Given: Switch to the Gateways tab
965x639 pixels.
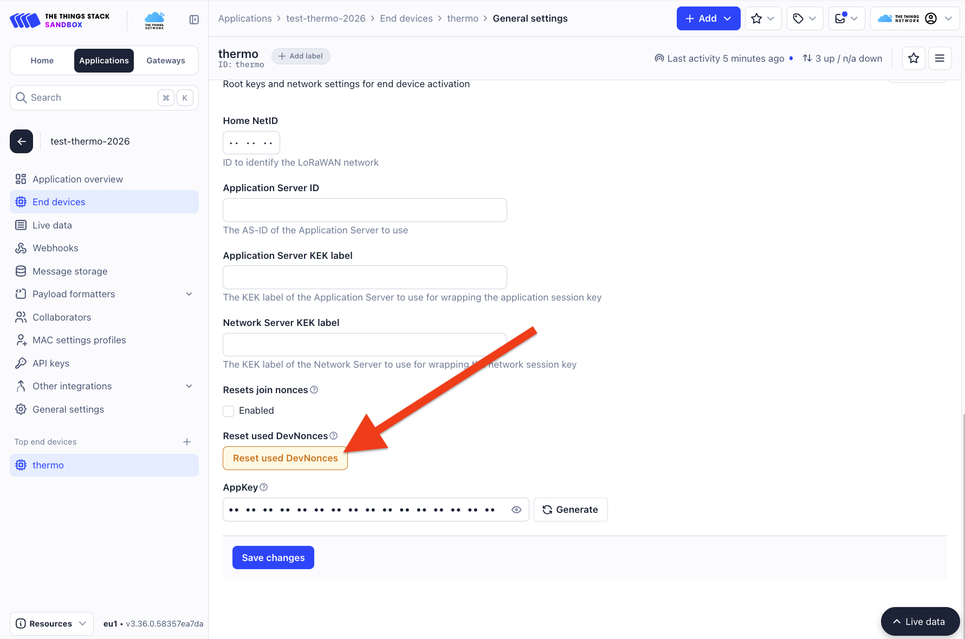Looking at the screenshot, I should tap(166, 61).
